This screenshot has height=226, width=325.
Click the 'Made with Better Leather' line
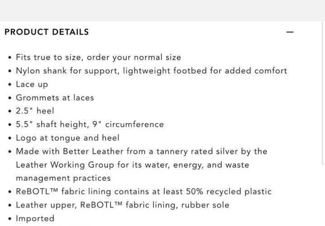[142, 151]
